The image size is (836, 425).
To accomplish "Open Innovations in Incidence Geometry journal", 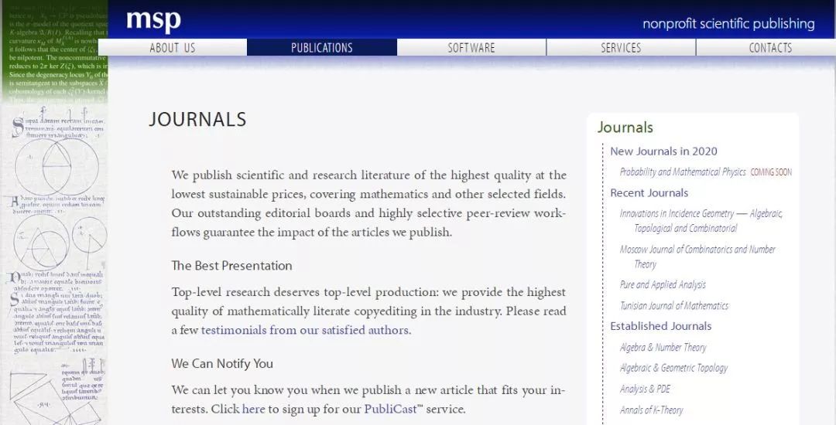I will tap(701, 213).
